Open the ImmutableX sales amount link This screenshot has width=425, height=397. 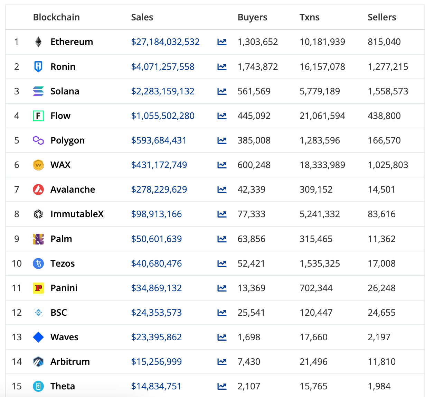tap(156, 214)
